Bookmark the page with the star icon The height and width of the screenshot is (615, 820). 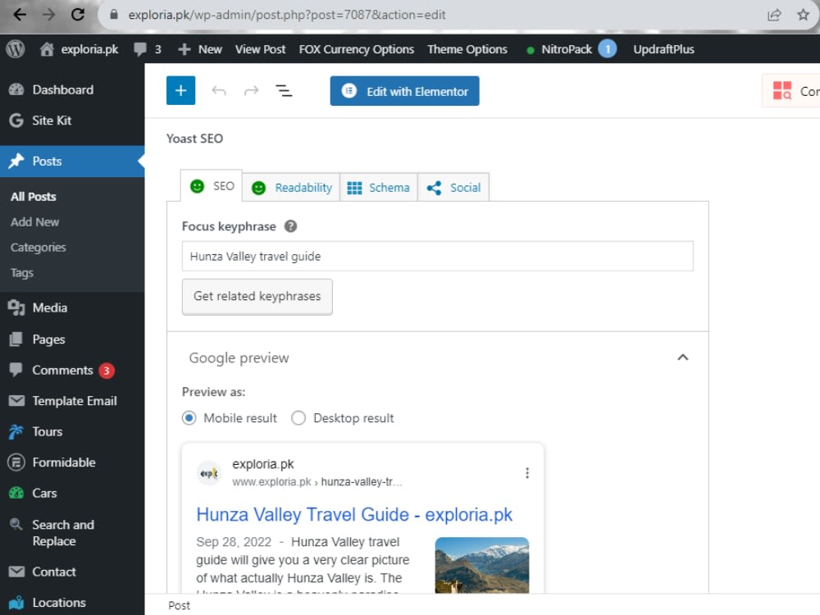tap(804, 15)
